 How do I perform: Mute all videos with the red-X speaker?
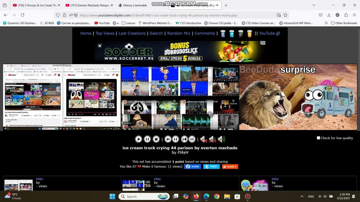tap(203, 139)
